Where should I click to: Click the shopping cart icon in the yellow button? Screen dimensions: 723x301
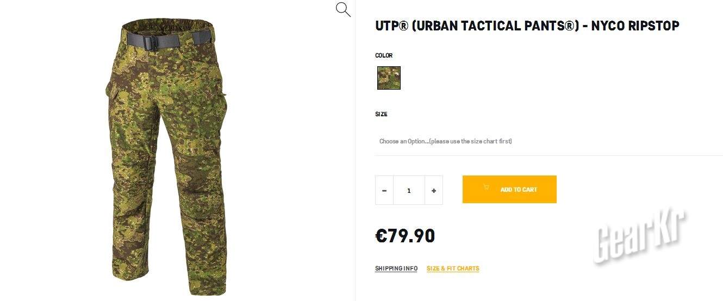click(x=486, y=187)
